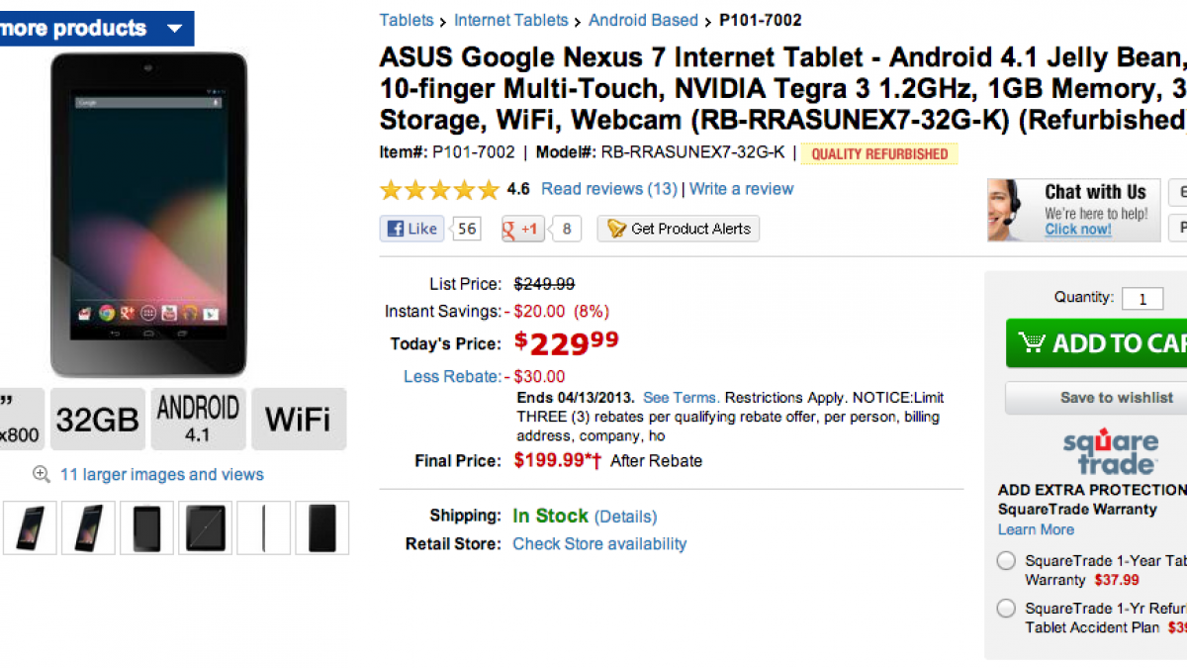The height and width of the screenshot is (668, 1187).
Task: Select SquareTrade 1-Year Tablet Warranty radio
Action: (1006, 561)
